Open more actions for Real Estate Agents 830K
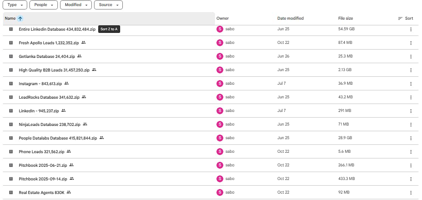The width and height of the screenshot is (422, 200). pos(411,193)
